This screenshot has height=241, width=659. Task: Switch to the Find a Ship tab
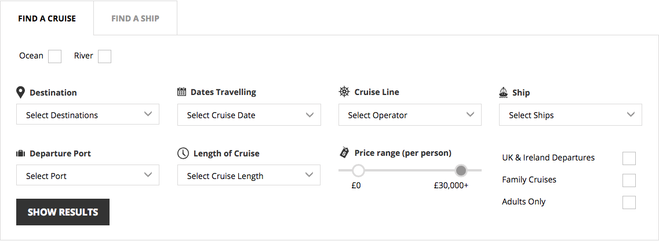pos(135,19)
